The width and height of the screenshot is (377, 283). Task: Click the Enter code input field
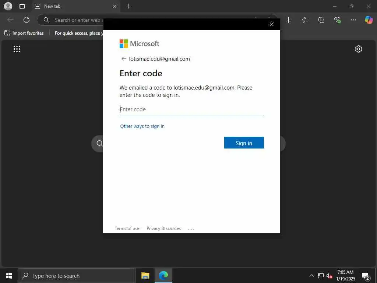coord(191,109)
